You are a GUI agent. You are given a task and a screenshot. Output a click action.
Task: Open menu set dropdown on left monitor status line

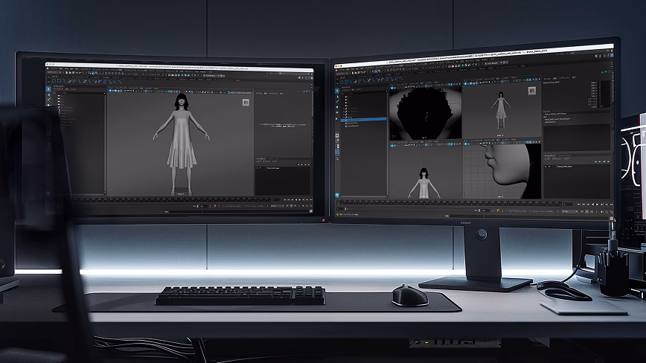(54, 72)
